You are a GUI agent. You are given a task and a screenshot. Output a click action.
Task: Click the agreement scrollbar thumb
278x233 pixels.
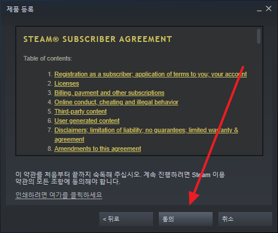[x=259, y=36]
